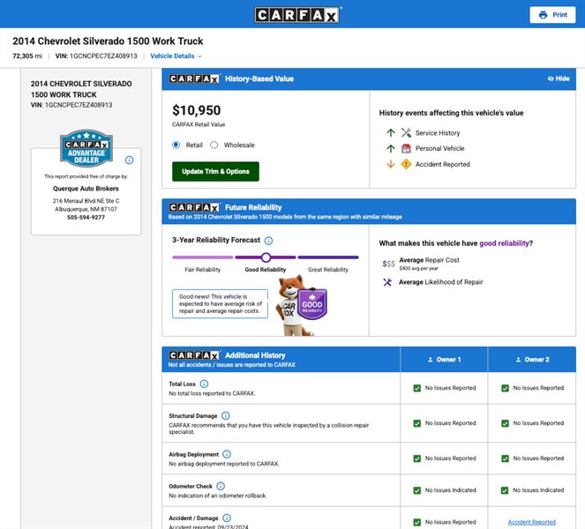Click orange down arrow beside Accident Reported
The image size is (585, 529).
click(391, 164)
